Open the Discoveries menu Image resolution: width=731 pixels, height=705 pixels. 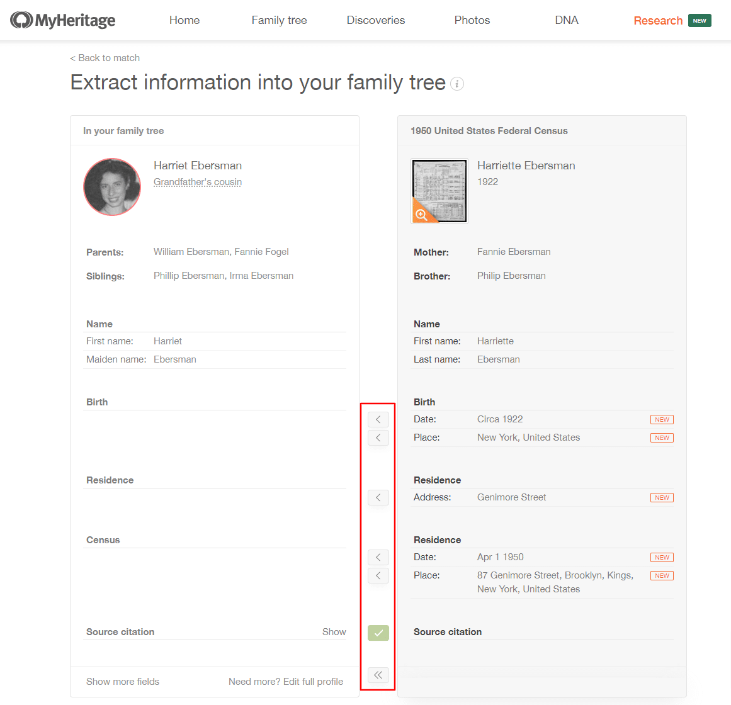click(x=376, y=21)
